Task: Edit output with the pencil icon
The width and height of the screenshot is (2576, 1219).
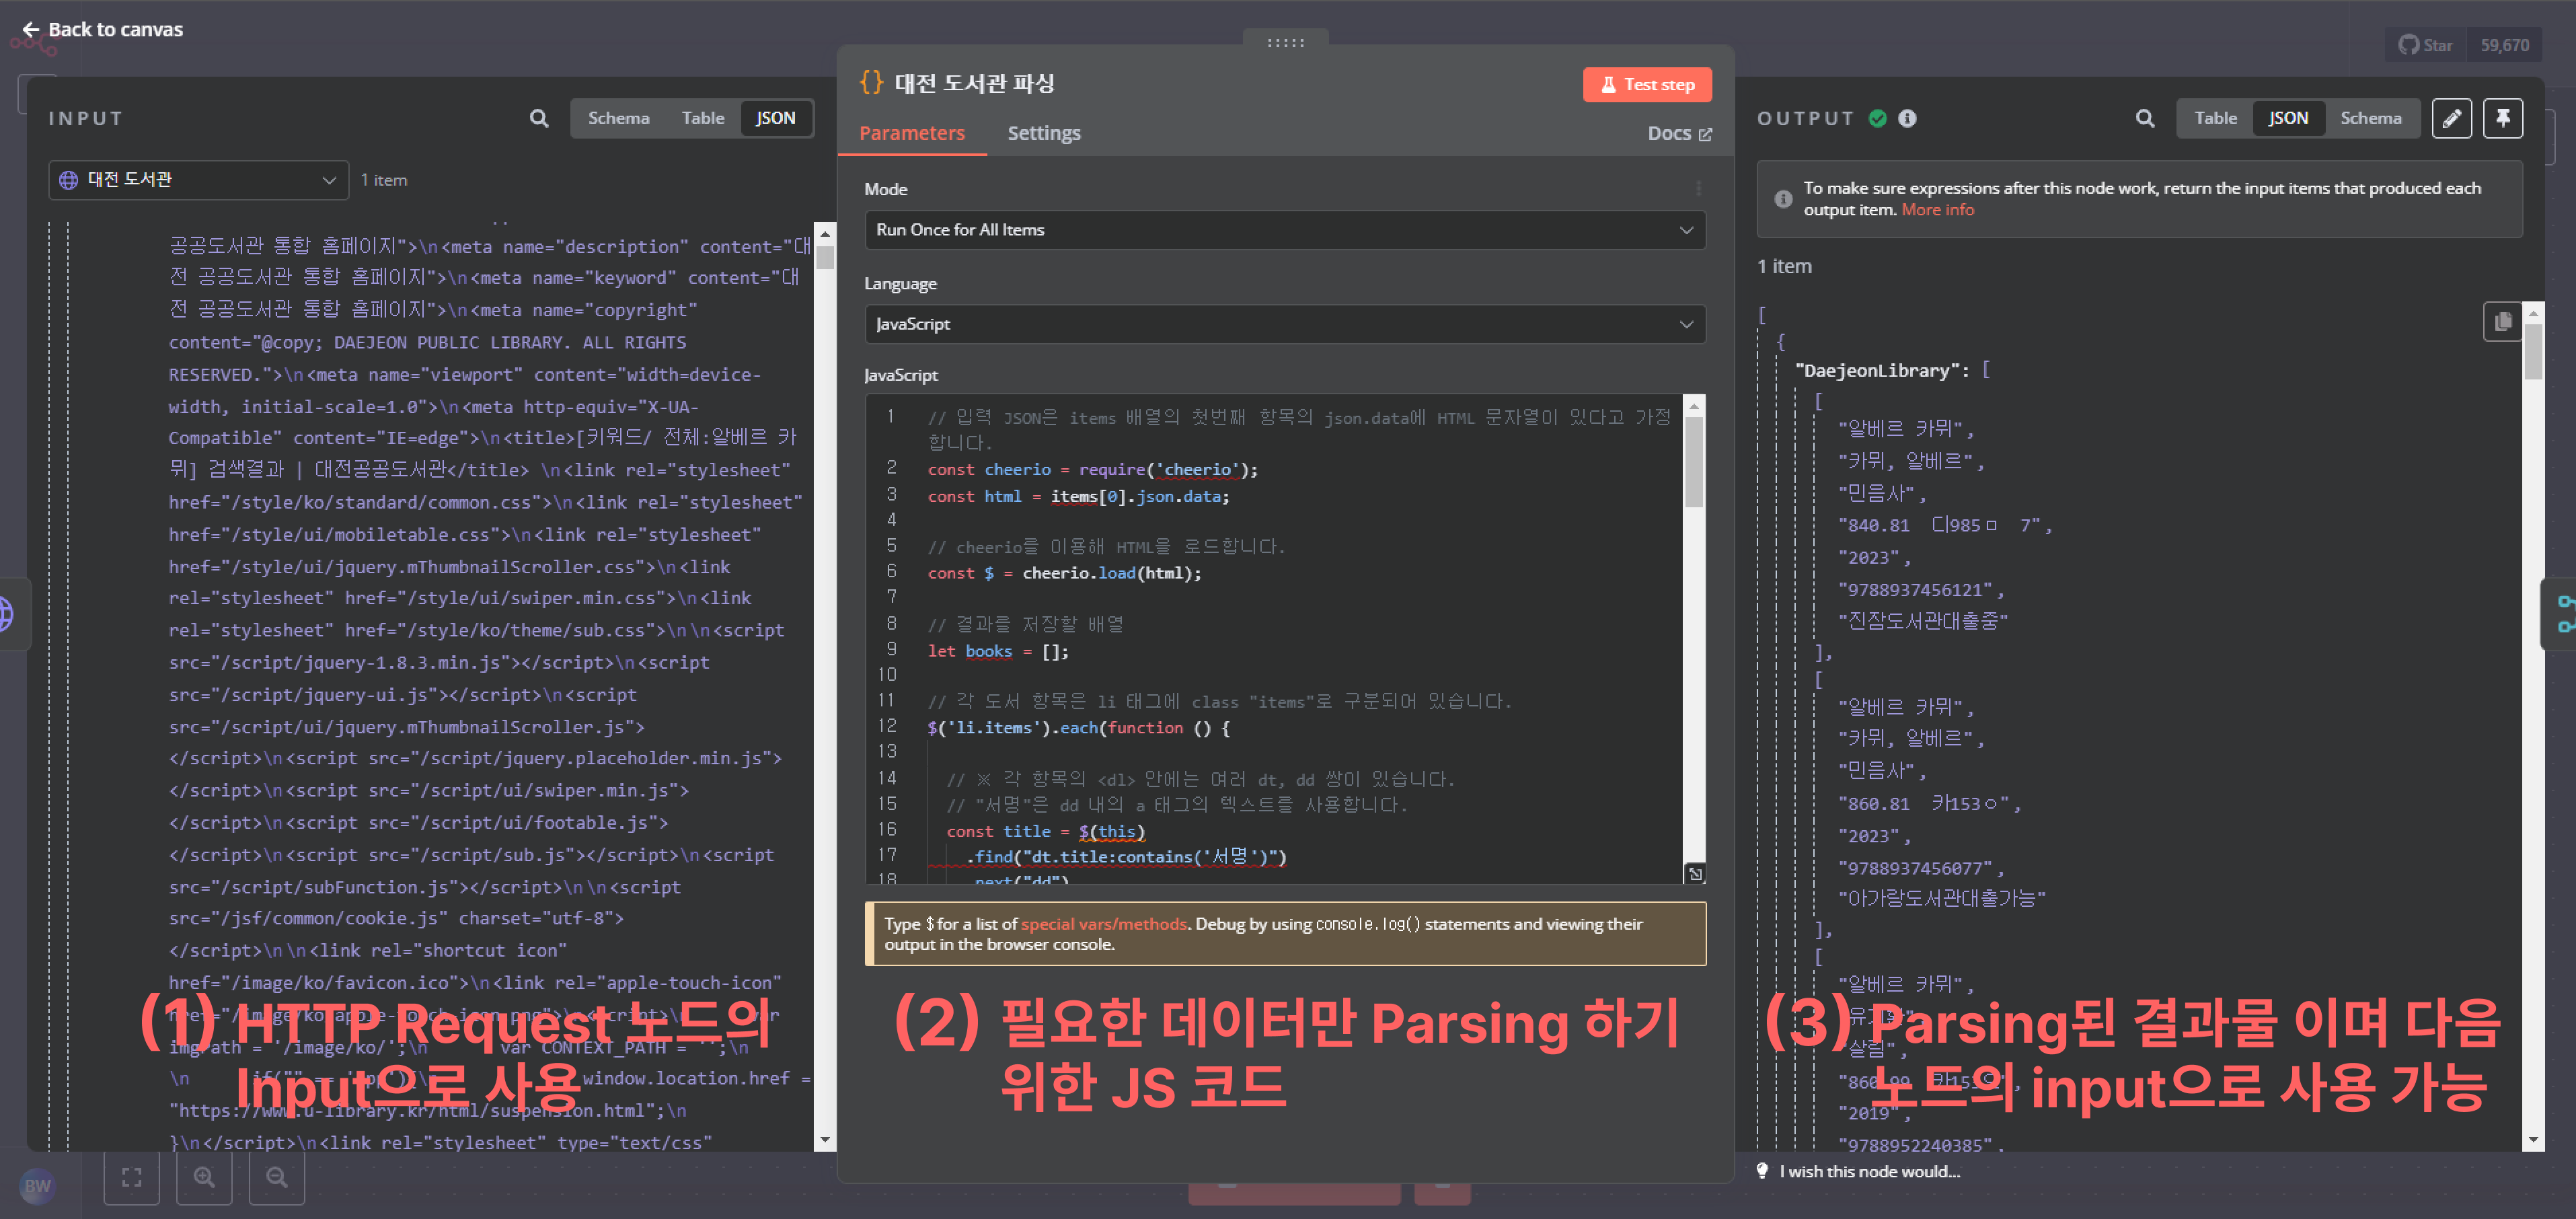Action: click(2451, 118)
